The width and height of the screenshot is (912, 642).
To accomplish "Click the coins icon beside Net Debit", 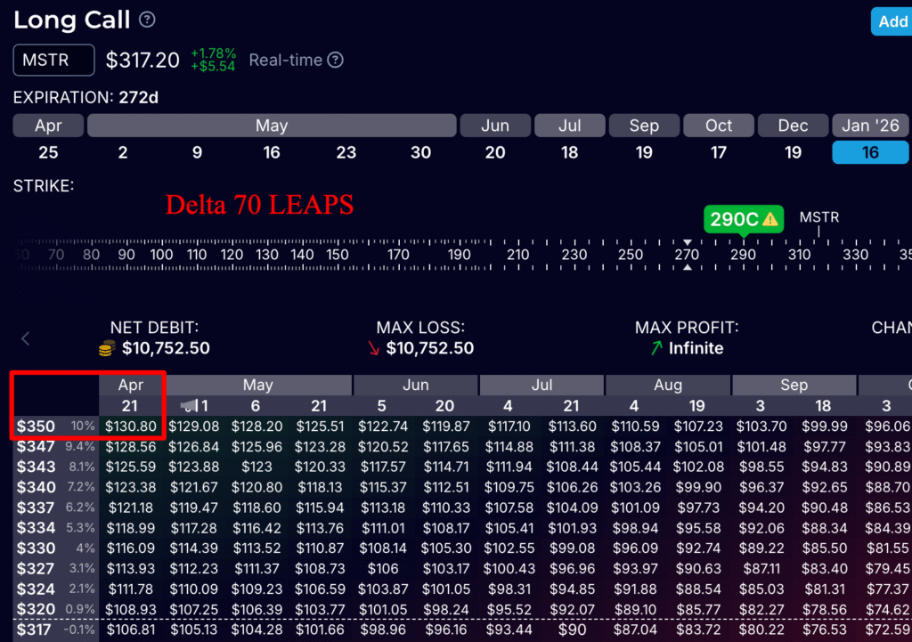I will pos(107,348).
